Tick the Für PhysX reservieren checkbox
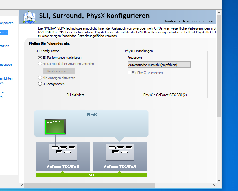The width and height of the screenshot is (238, 191). pyautogui.click(x=129, y=73)
